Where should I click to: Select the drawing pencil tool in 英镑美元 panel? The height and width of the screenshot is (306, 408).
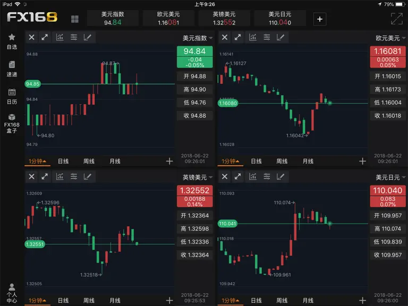[88, 177]
